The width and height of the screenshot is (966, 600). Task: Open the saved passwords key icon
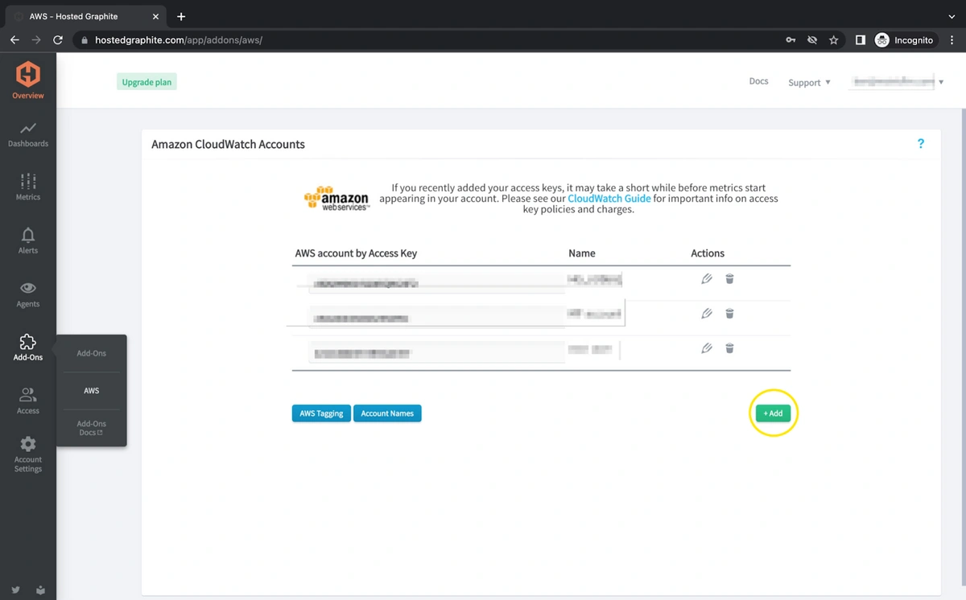point(791,39)
